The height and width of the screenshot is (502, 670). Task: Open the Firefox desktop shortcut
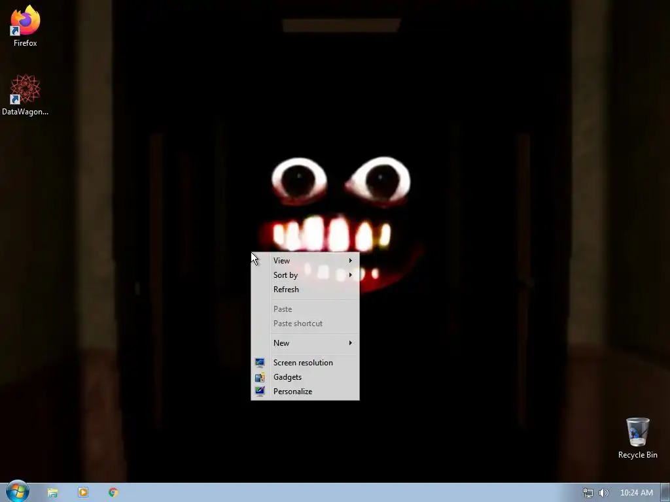(26, 25)
